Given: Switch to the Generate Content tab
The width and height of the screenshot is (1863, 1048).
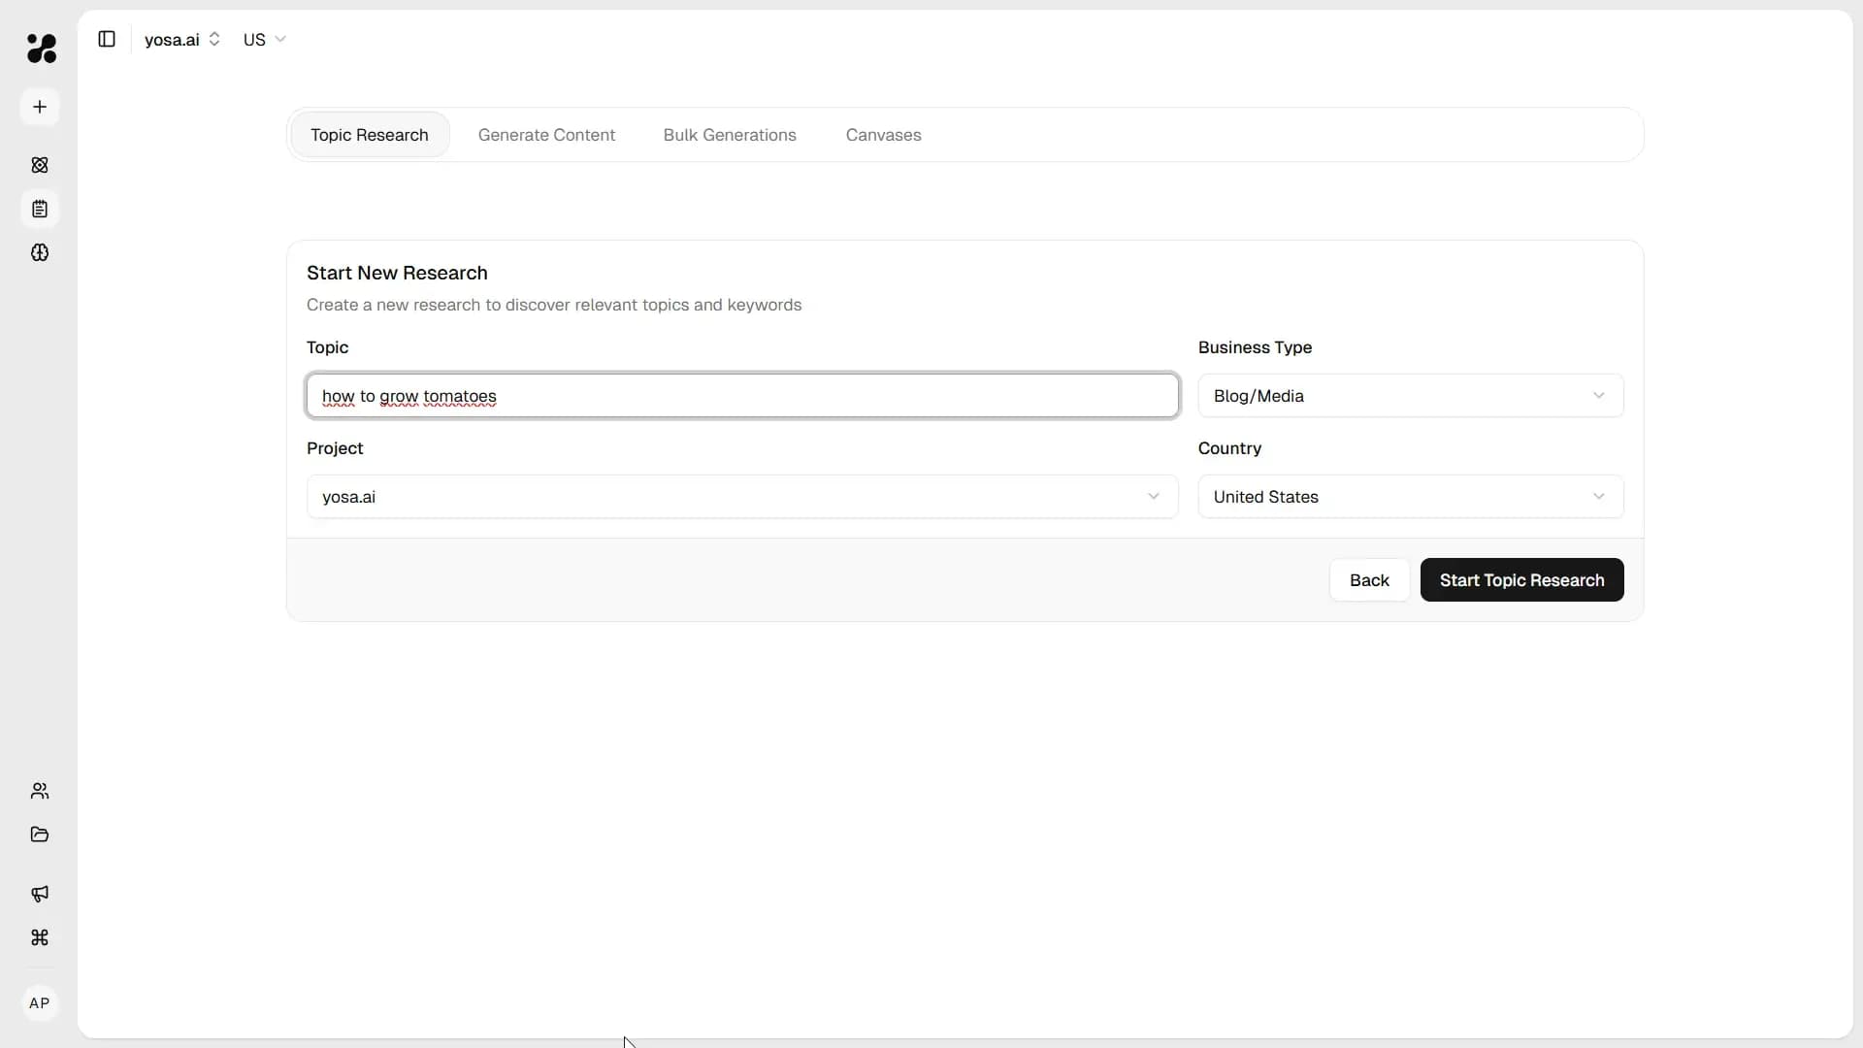Looking at the screenshot, I should pyautogui.click(x=546, y=135).
